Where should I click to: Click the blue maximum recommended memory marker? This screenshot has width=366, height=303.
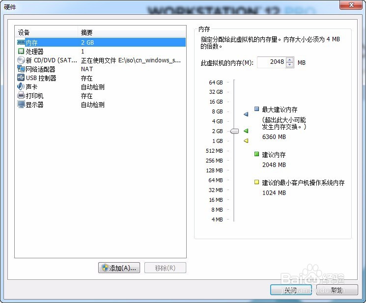(x=246, y=114)
